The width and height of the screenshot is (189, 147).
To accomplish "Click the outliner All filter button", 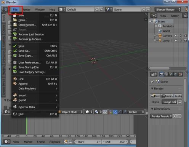I will tap(186, 16).
